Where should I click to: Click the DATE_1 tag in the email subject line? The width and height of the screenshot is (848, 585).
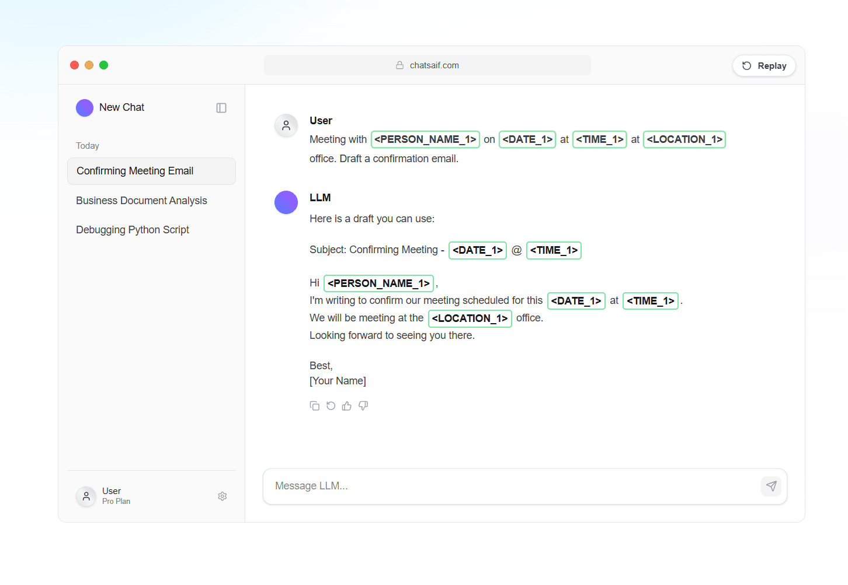tap(477, 250)
